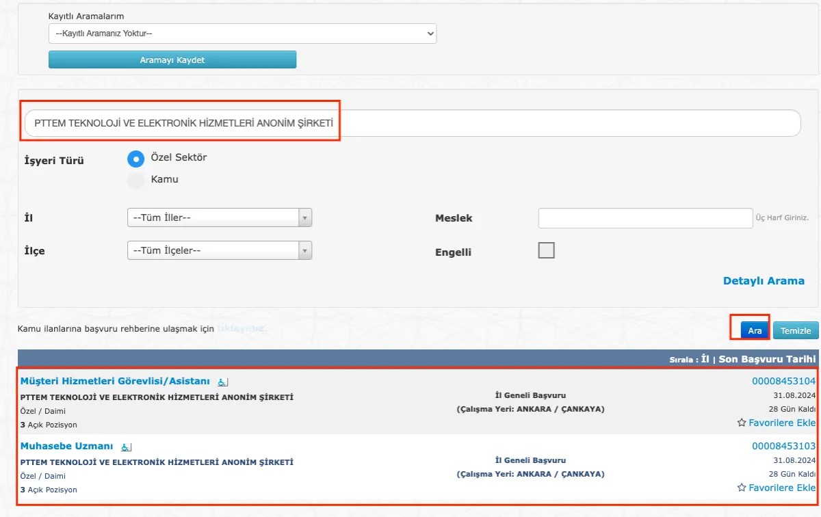821x517 pixels.
Task: Click accessibility icon beside Müşteri Hizmetleri Görevlisi/Asistanı
Action: (222, 382)
